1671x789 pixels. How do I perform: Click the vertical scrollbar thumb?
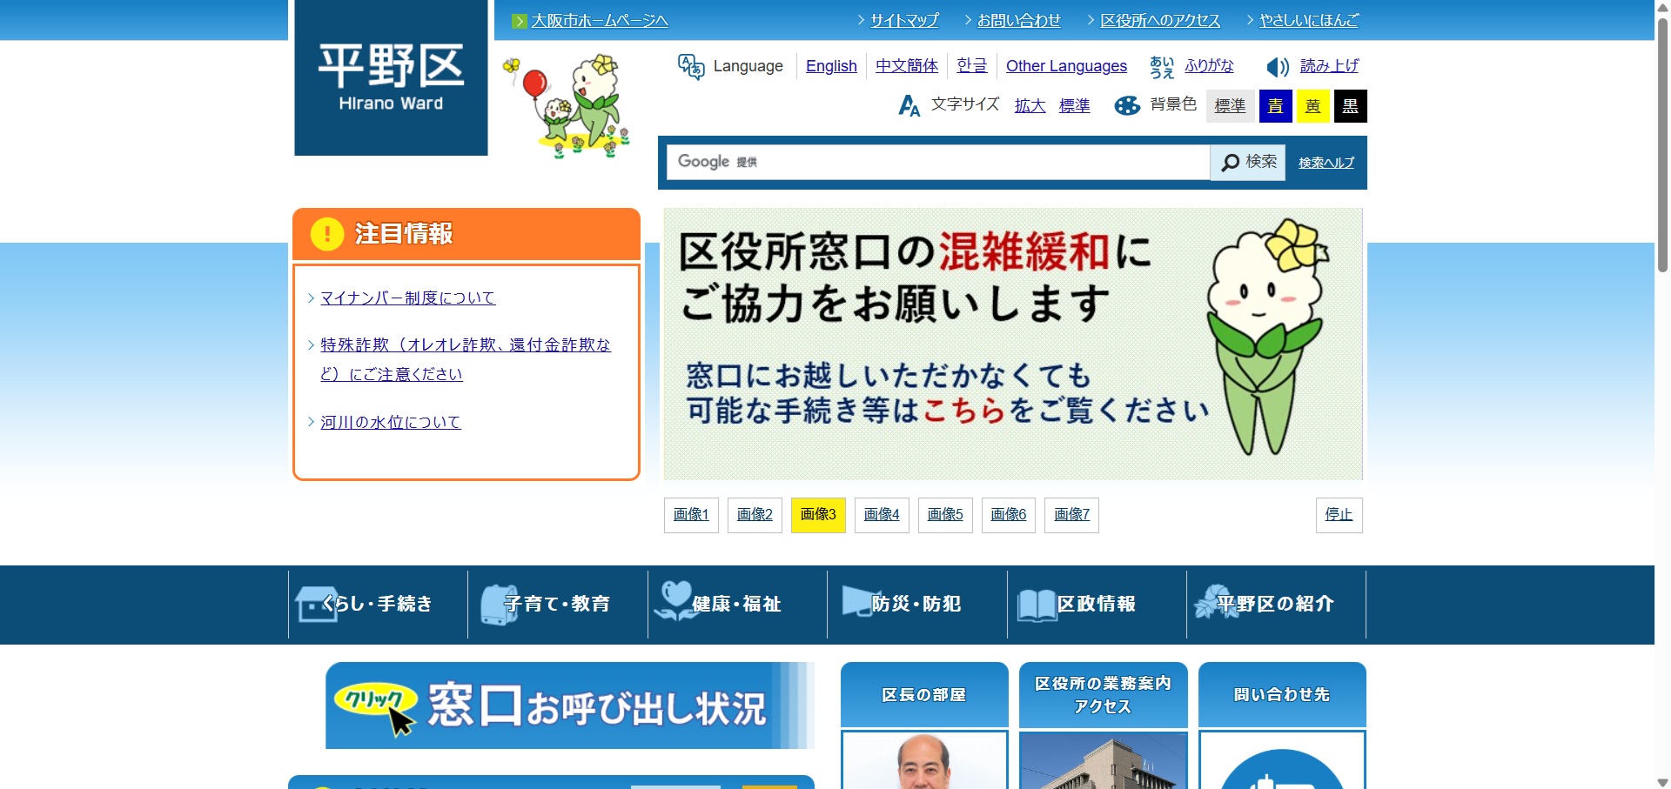(1662, 144)
